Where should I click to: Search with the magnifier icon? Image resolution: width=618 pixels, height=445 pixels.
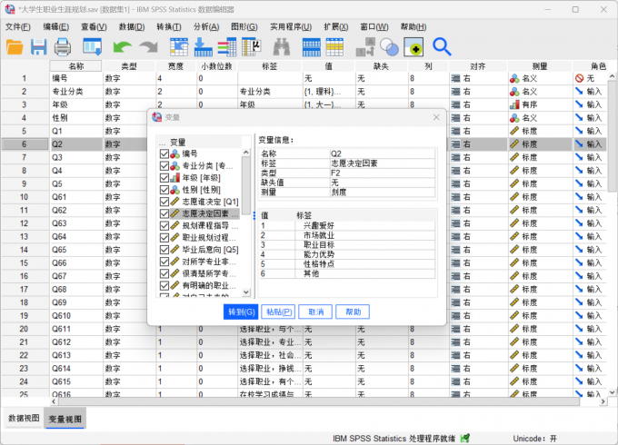pyautogui.click(x=442, y=47)
